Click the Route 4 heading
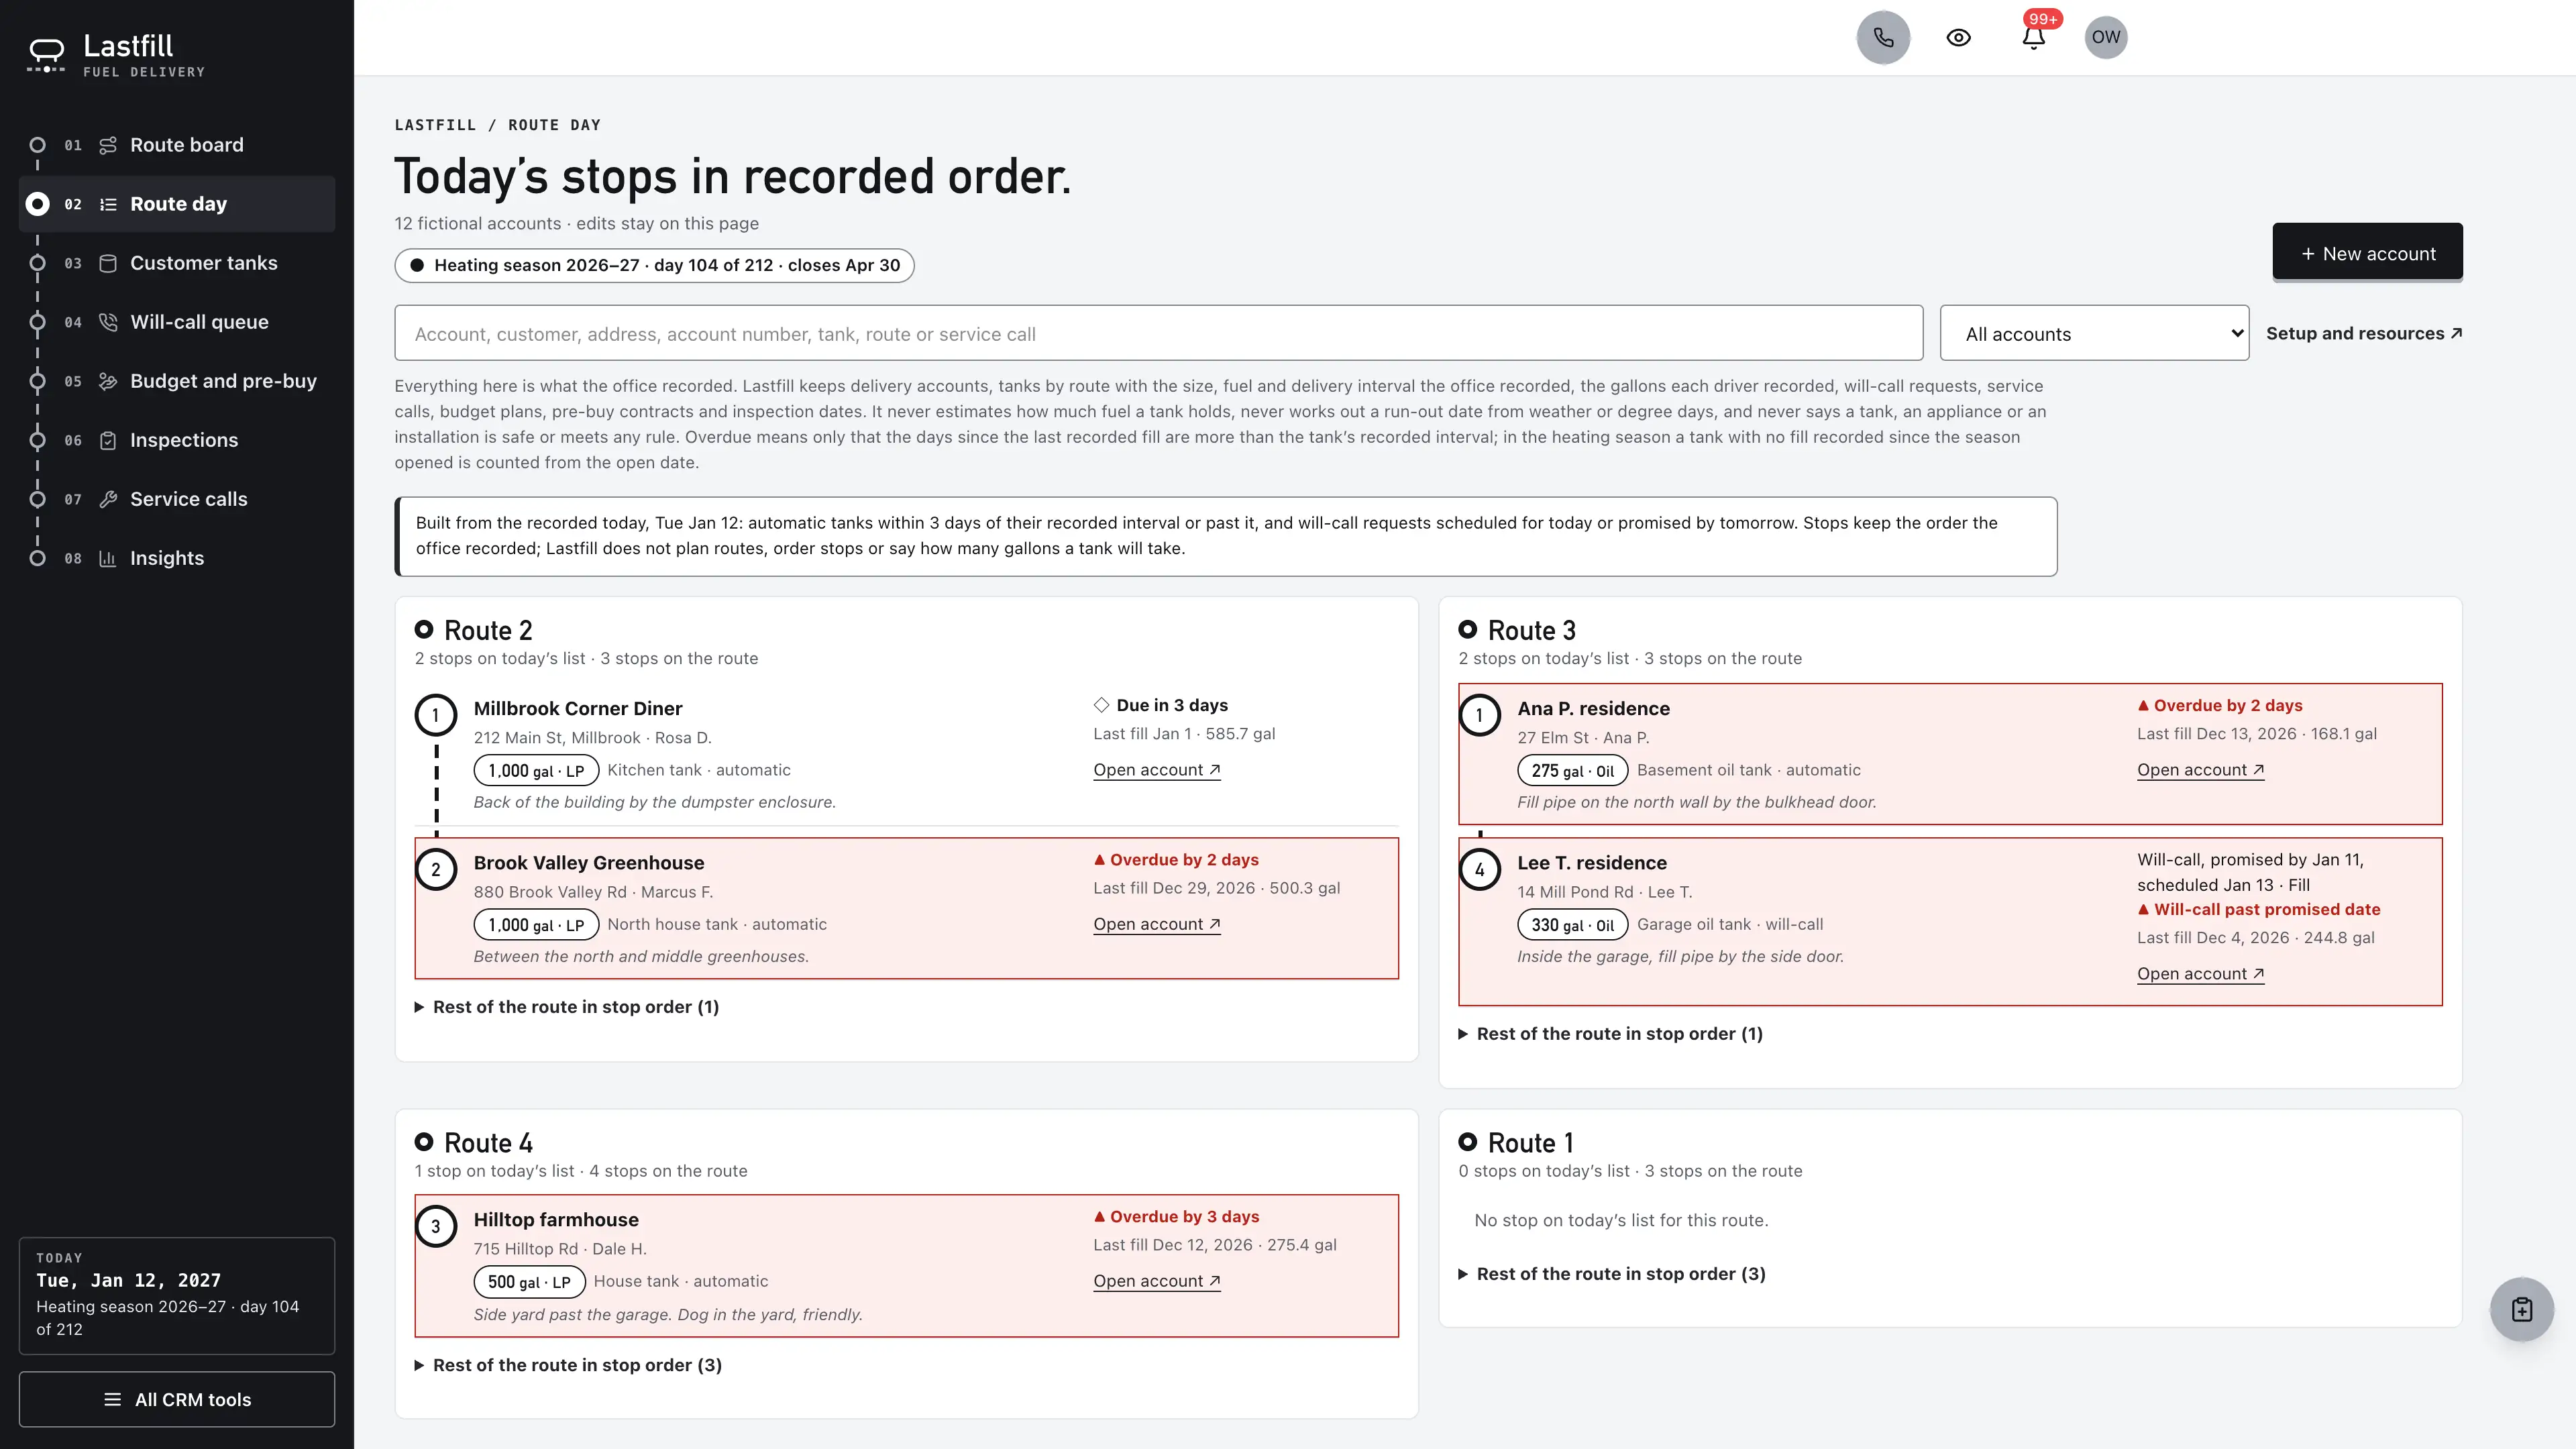 pos(488,1143)
